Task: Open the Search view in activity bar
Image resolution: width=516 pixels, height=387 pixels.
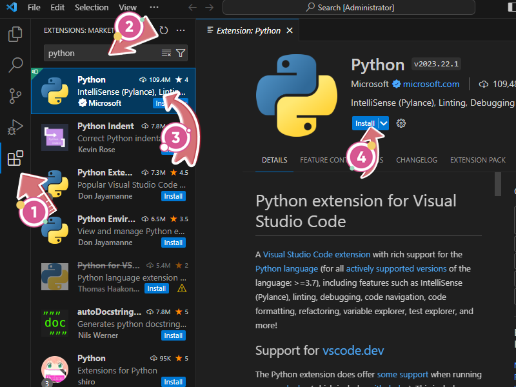Action: [15, 65]
